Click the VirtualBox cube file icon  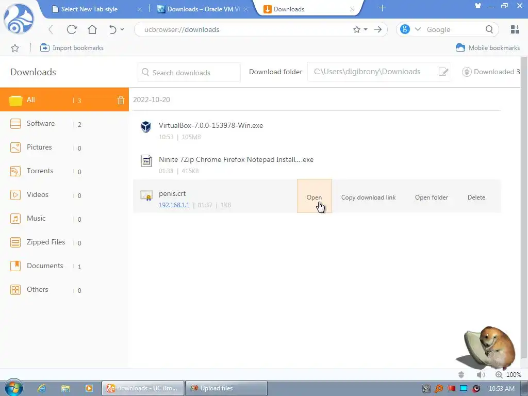146,127
